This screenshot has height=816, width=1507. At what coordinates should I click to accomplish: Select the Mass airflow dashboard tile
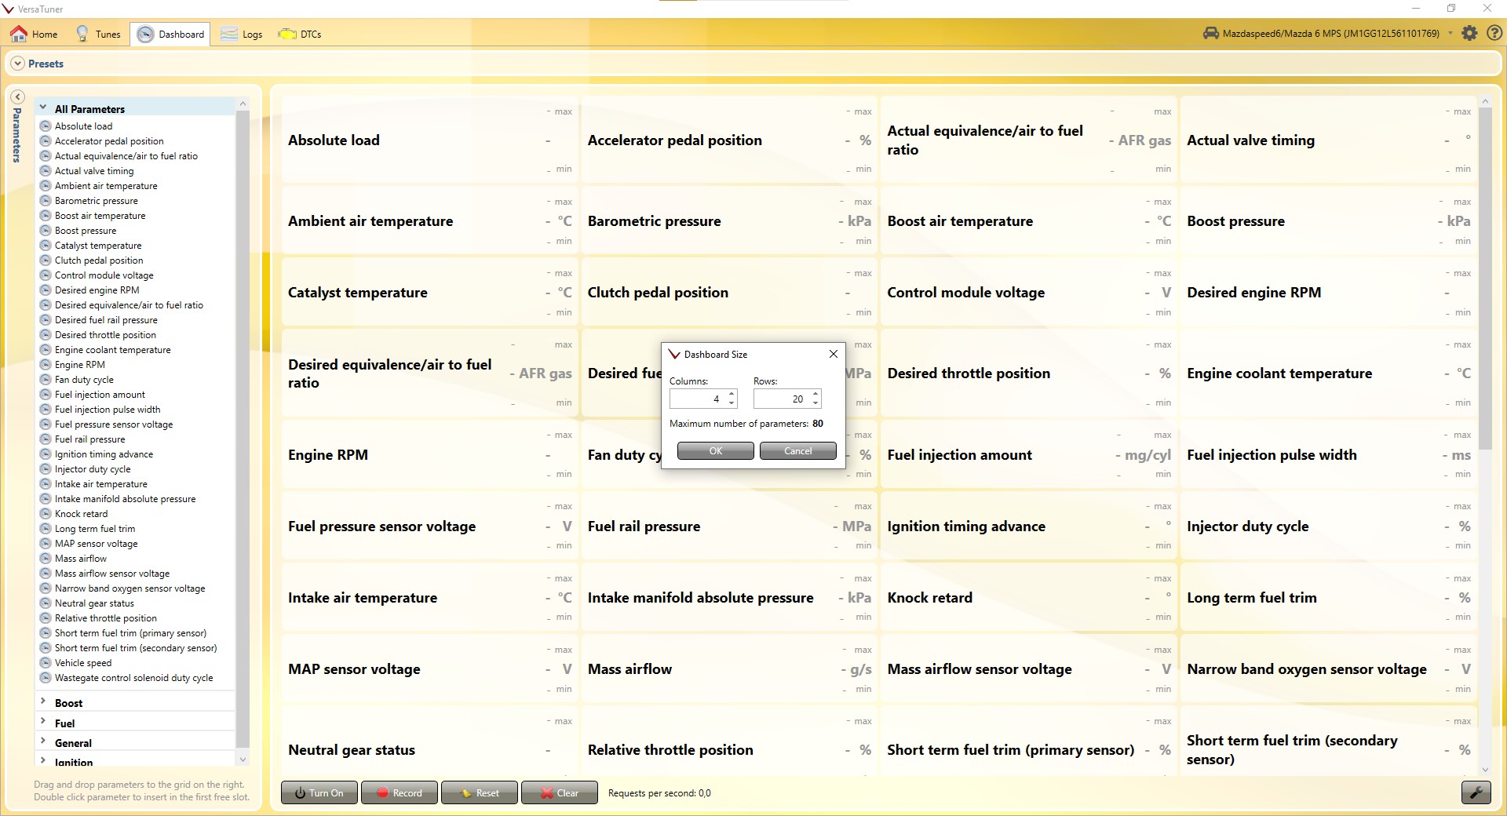coord(729,668)
